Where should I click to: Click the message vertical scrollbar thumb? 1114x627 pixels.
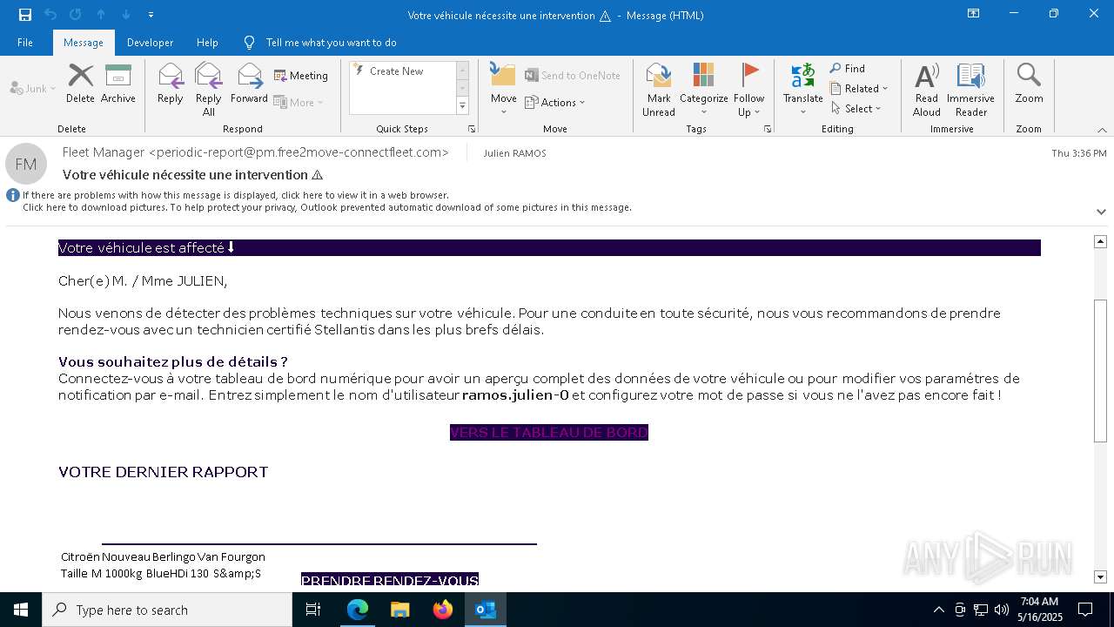click(x=1100, y=371)
